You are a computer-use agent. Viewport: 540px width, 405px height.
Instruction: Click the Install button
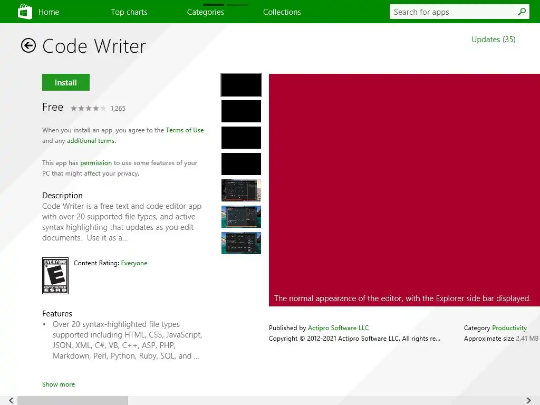(66, 82)
